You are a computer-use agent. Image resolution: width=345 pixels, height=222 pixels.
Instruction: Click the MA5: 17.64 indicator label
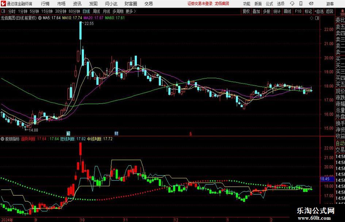pos(51,18)
